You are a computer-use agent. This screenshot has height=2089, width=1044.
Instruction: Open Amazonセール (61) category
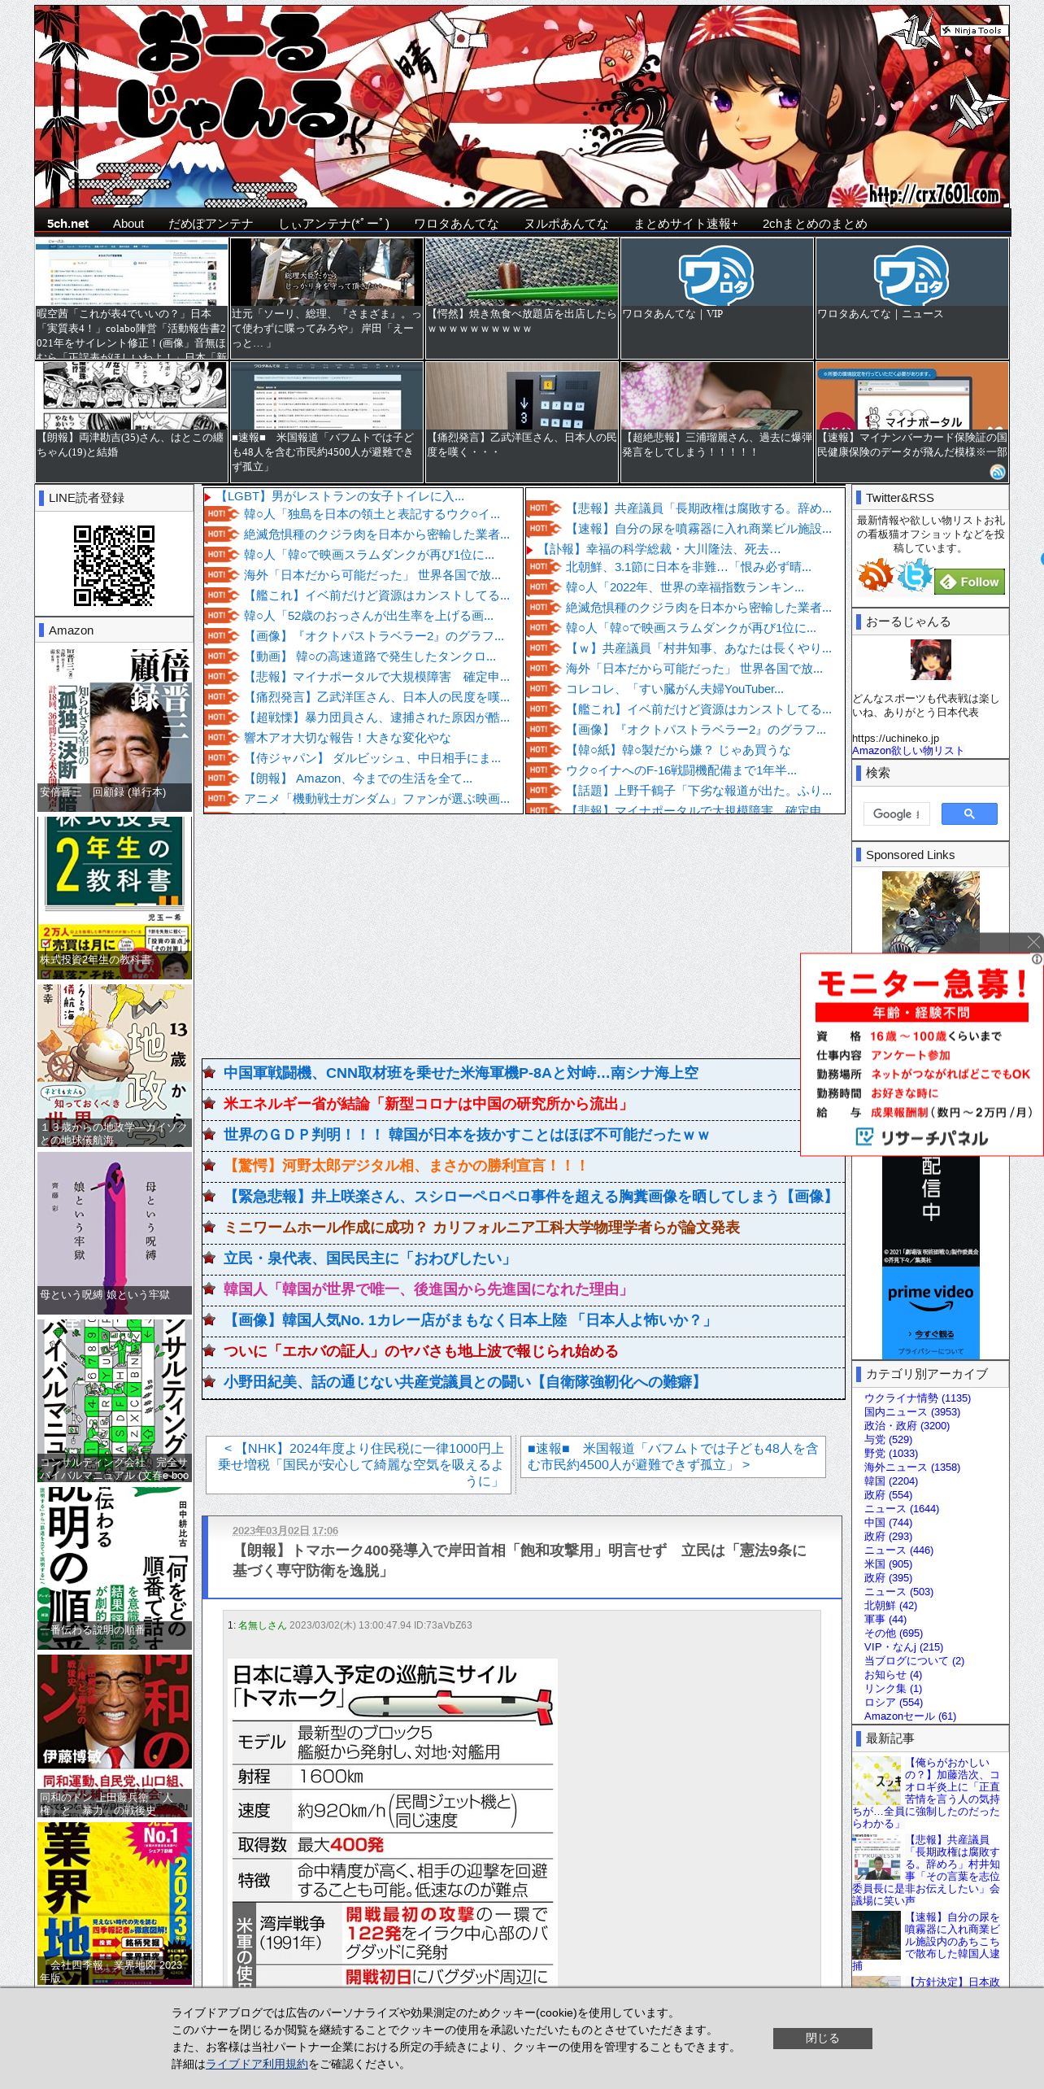click(910, 1716)
